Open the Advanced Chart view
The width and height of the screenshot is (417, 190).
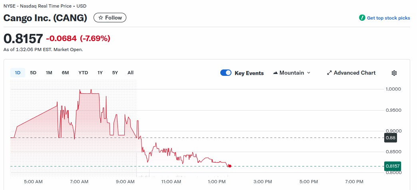point(354,73)
